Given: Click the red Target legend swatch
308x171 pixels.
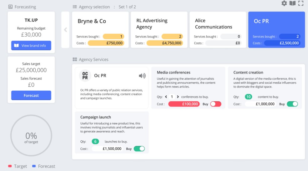Looking at the screenshot, I should click(x=10, y=166).
